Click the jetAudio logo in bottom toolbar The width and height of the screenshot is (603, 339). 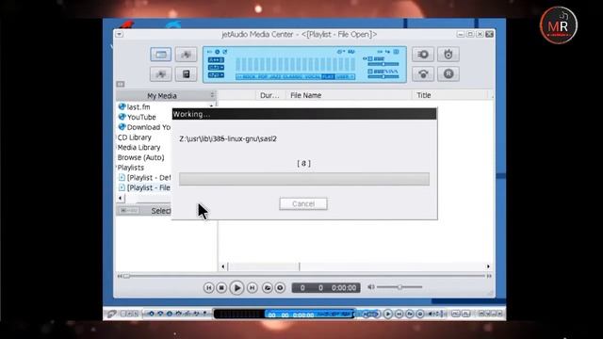[111, 314]
